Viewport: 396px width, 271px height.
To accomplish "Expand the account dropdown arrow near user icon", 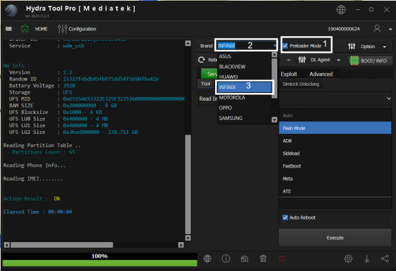I will [x=390, y=29].
